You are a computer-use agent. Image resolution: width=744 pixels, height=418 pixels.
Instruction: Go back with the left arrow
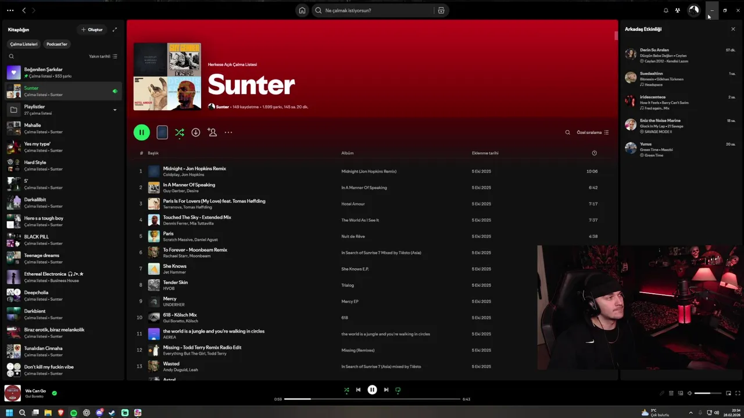coord(24,10)
